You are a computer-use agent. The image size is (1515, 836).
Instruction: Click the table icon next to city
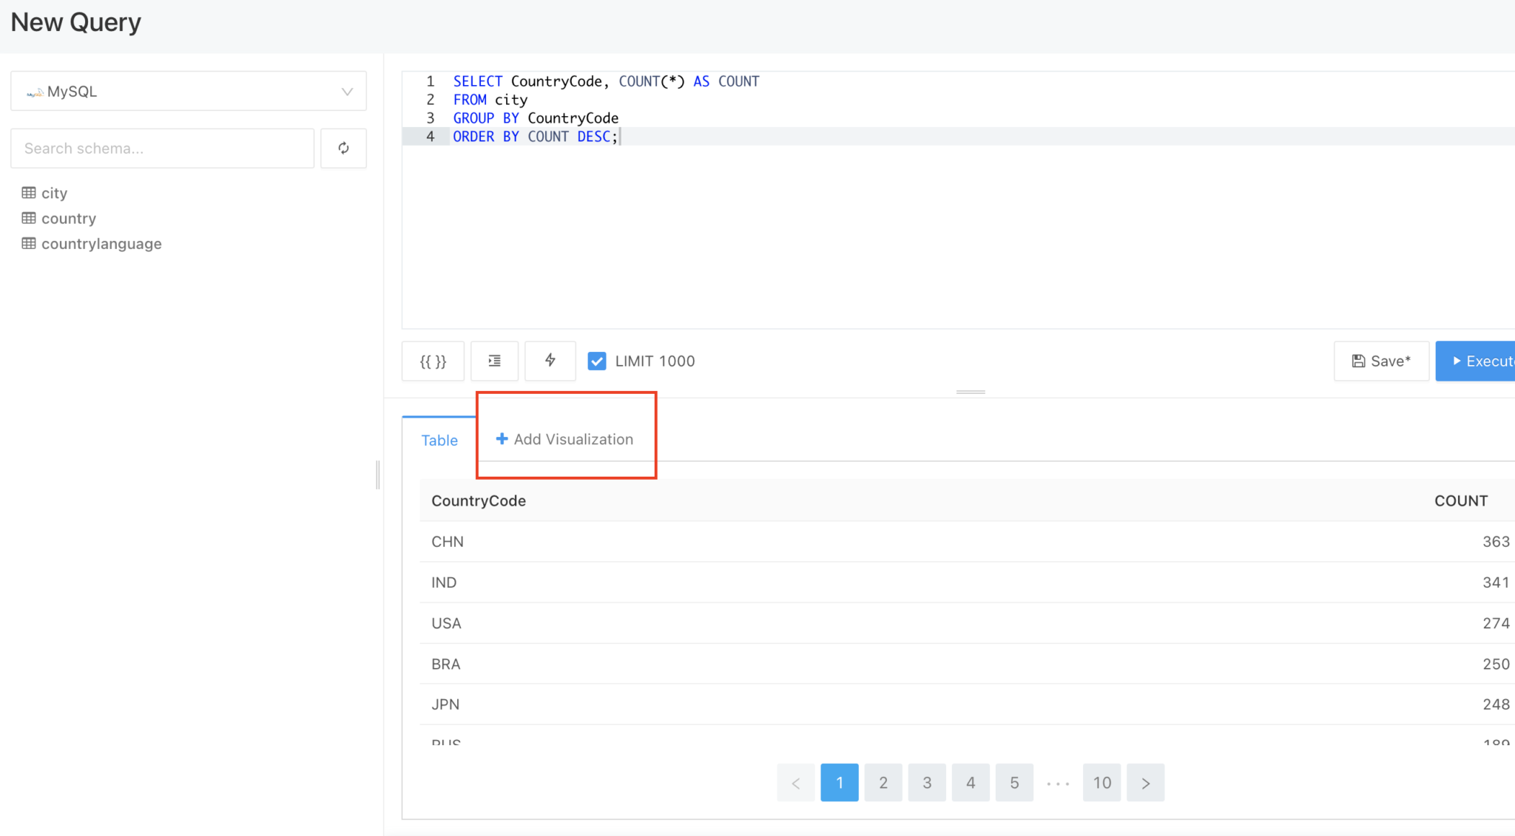pyautogui.click(x=29, y=193)
